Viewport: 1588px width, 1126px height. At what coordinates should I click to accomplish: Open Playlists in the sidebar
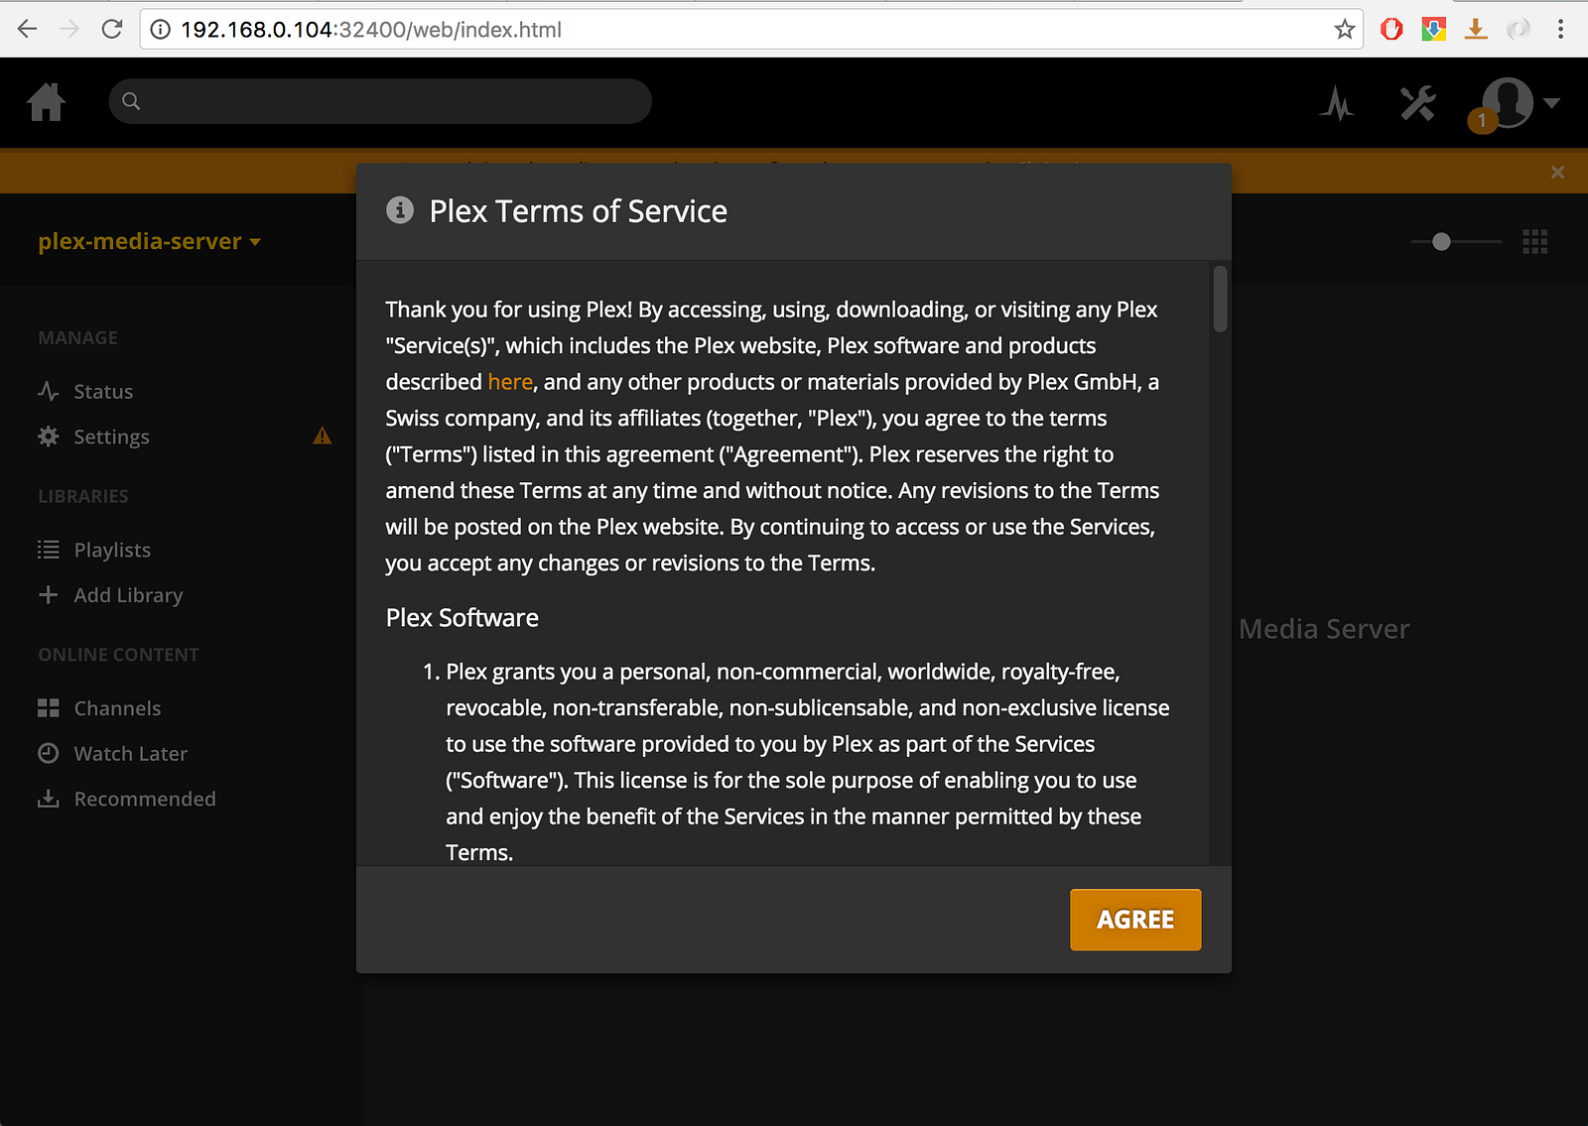tap(112, 550)
